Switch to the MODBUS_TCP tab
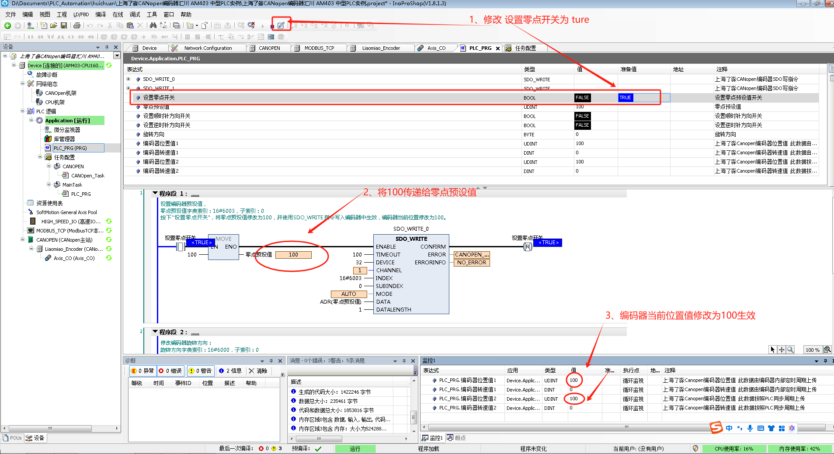Image resolution: width=834 pixels, height=454 pixels. coord(319,48)
